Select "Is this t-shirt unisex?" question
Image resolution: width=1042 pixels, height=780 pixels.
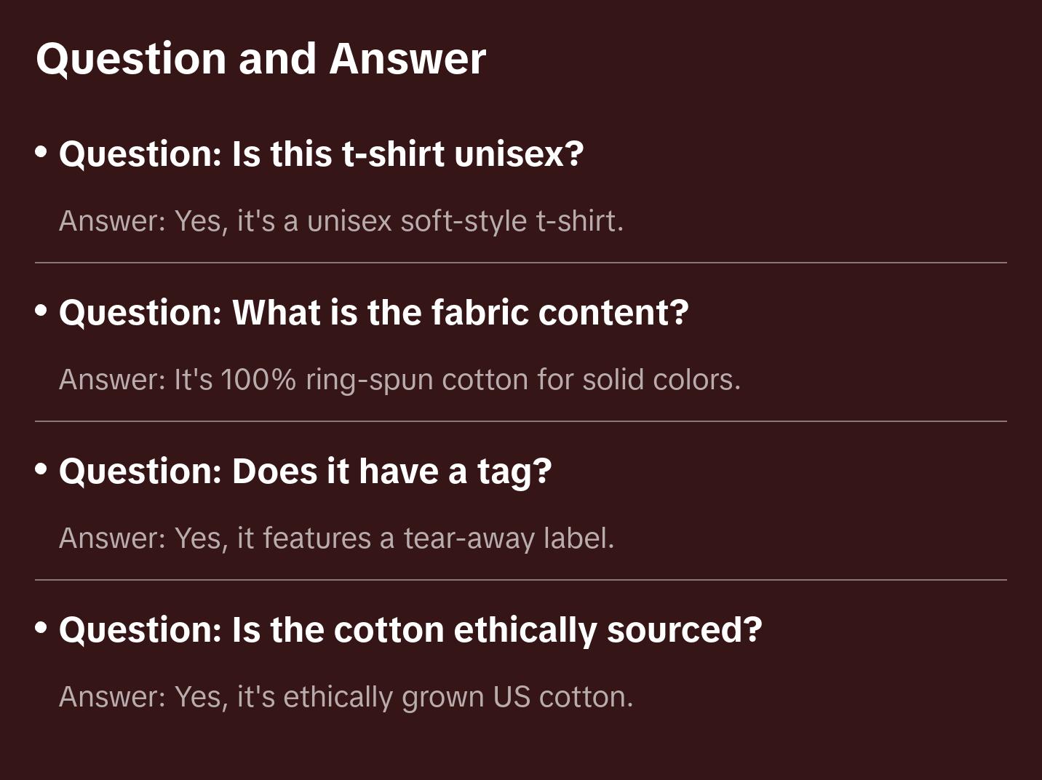(321, 154)
